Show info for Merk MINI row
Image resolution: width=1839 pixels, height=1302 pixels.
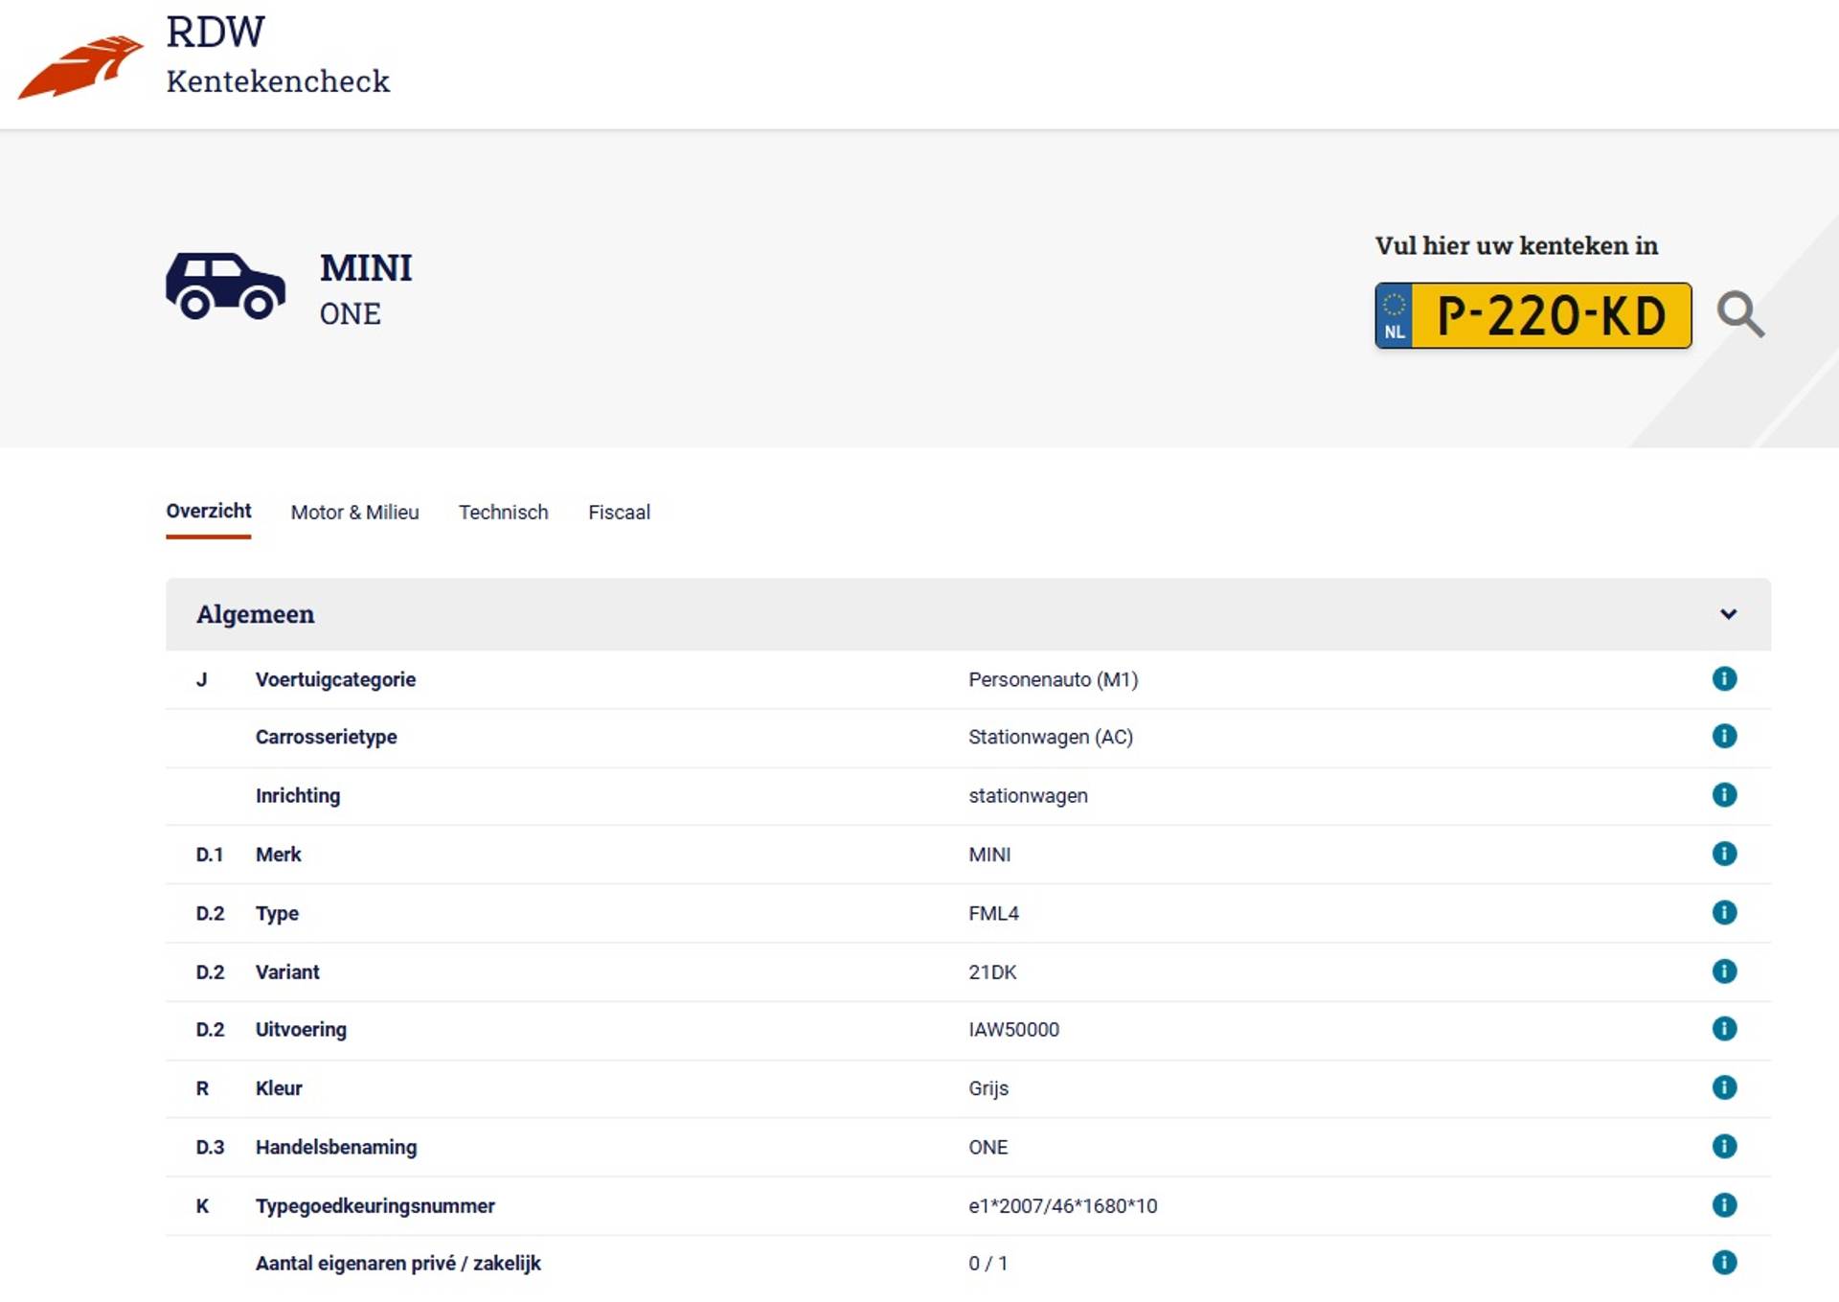pos(1724,854)
